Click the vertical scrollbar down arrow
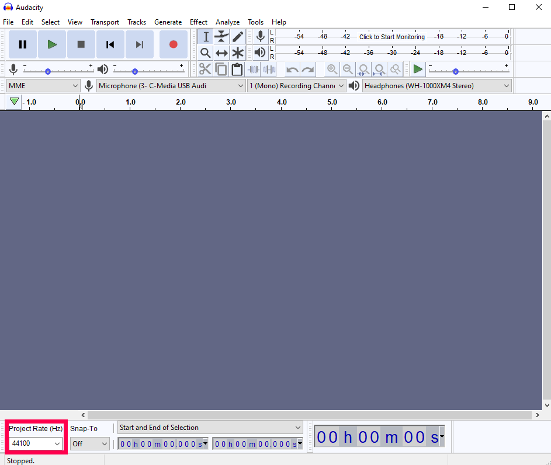The height and width of the screenshot is (465, 551). (547, 405)
